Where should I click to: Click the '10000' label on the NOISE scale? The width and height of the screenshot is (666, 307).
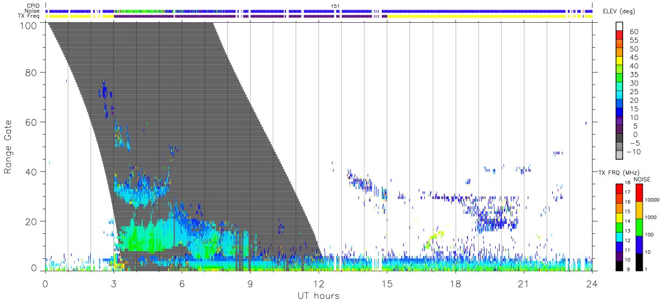coord(654,200)
